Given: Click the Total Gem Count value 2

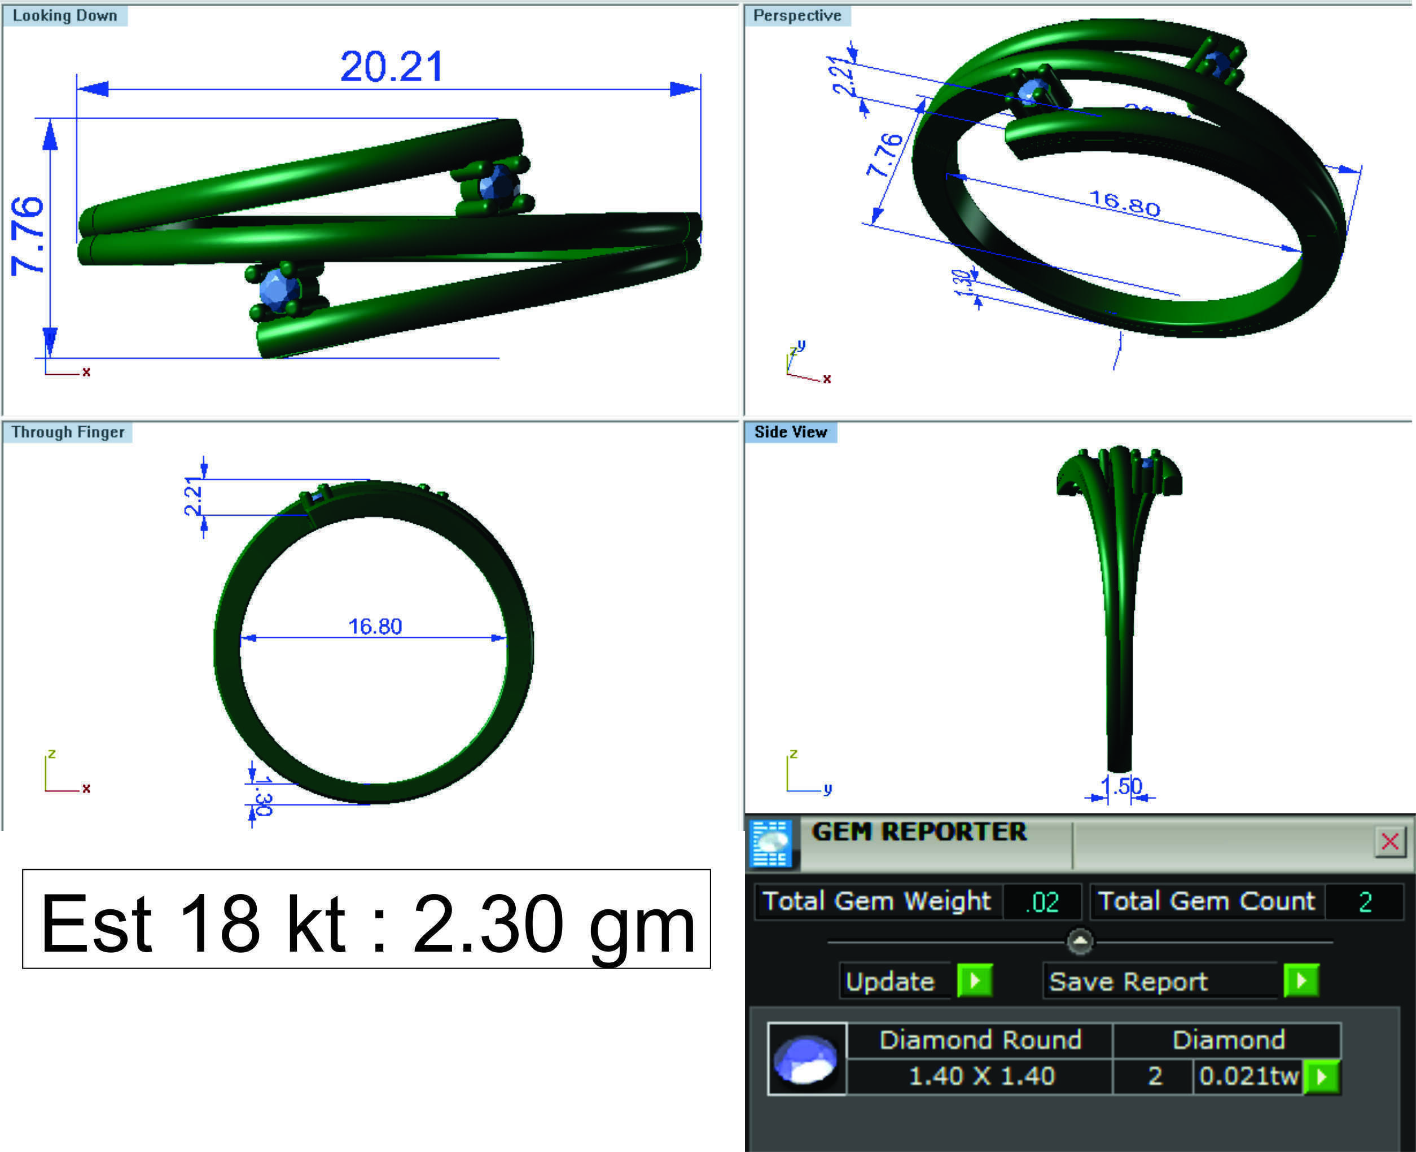Looking at the screenshot, I should (x=1364, y=902).
